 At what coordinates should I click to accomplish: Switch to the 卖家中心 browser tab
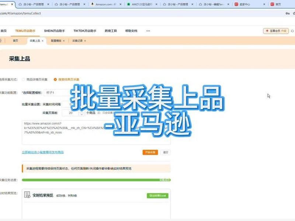tap(244, 4)
